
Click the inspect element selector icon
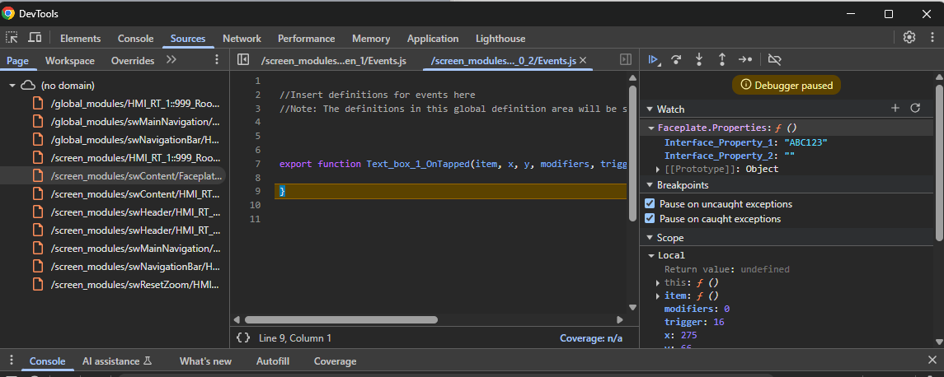click(x=12, y=38)
